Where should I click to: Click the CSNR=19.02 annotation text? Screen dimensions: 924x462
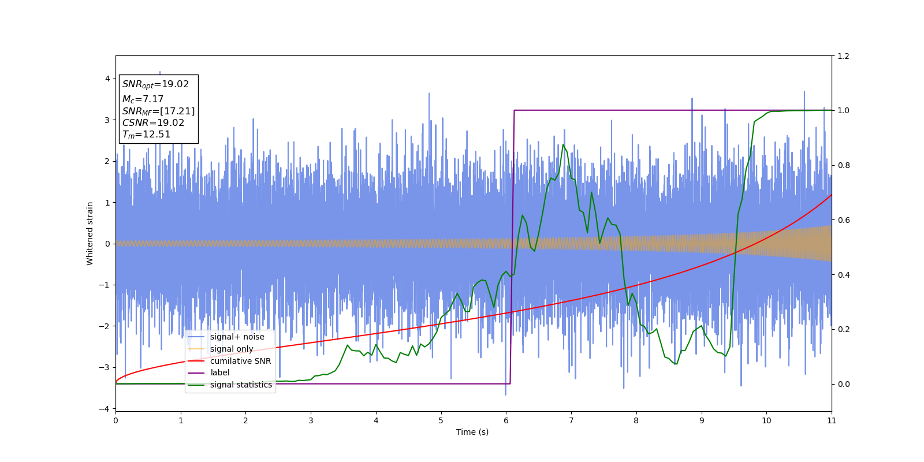coord(153,122)
